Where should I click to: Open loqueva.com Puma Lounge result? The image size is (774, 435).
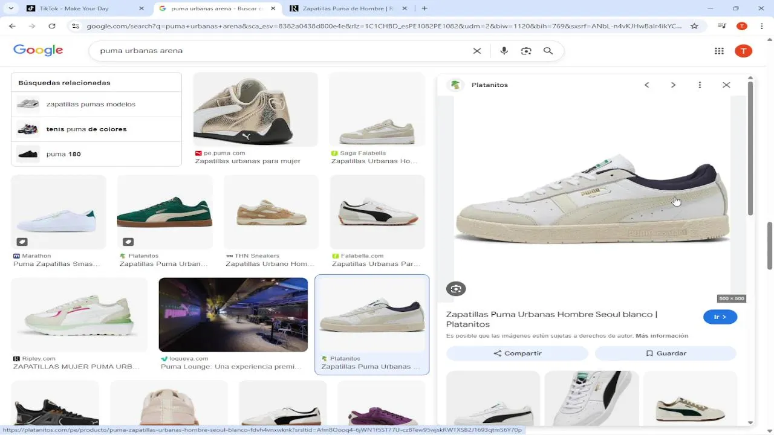[233, 315]
